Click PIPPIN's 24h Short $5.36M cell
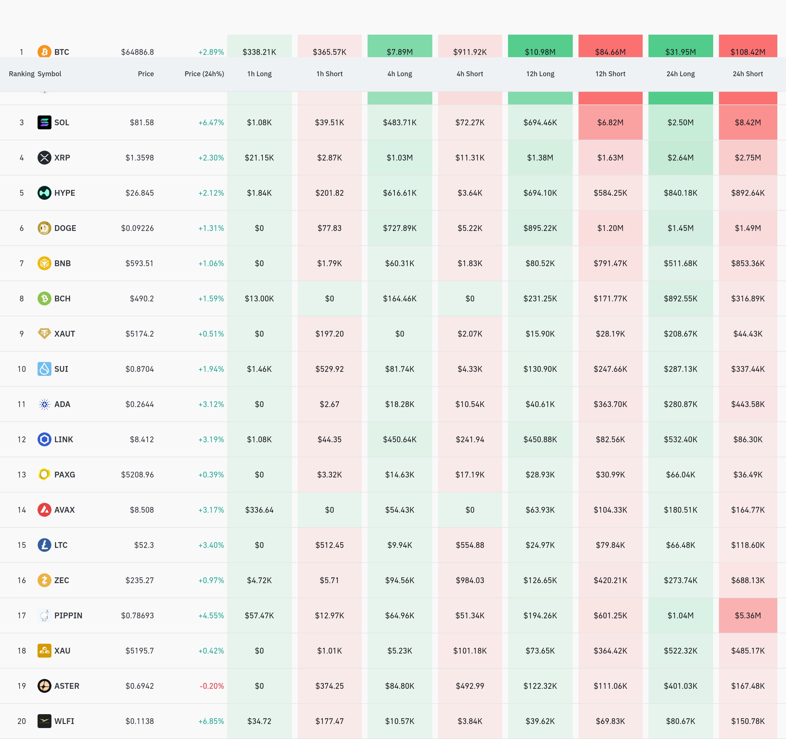Viewport: 786px width, 739px height. [747, 615]
